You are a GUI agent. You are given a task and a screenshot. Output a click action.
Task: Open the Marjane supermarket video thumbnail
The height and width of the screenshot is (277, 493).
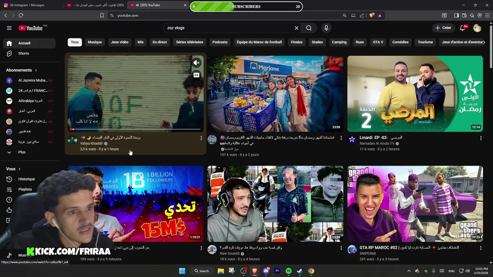pos(275,94)
